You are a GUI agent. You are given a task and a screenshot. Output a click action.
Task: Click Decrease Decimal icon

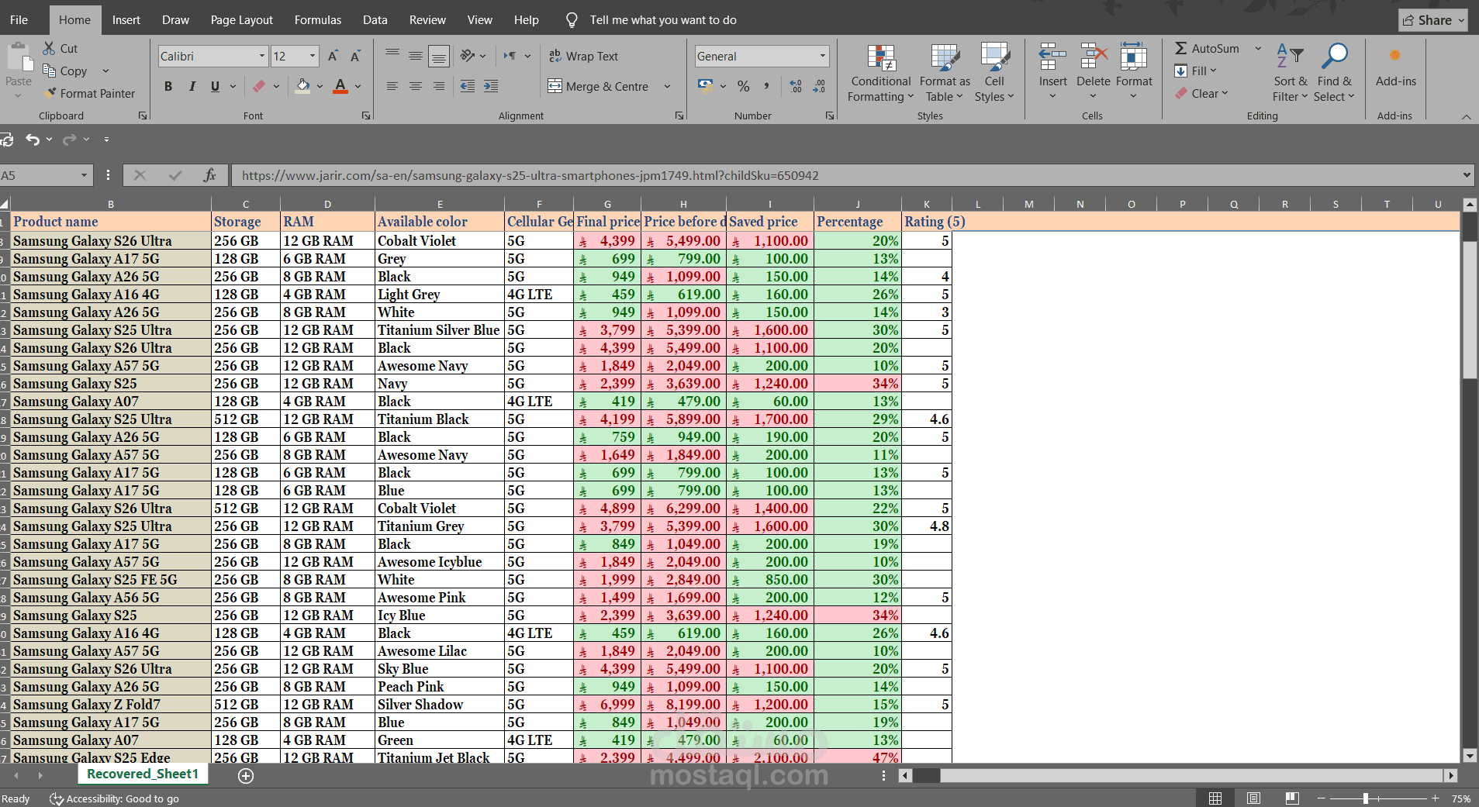pos(819,86)
